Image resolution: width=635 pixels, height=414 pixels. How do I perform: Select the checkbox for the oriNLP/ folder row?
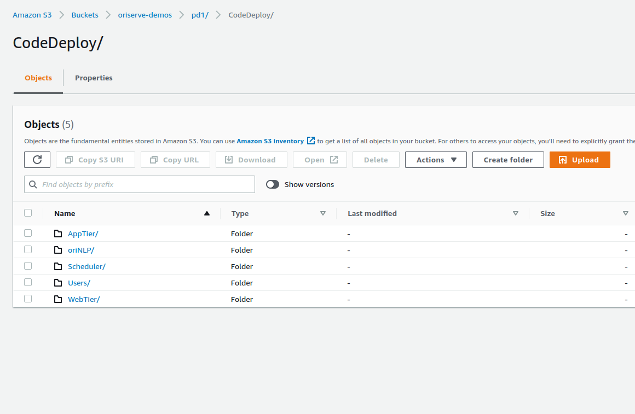[28, 249]
